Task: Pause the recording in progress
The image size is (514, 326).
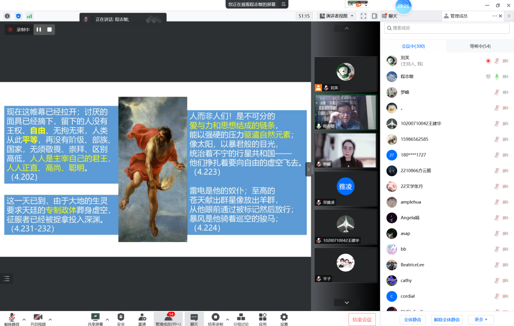Action: pyautogui.click(x=39, y=30)
